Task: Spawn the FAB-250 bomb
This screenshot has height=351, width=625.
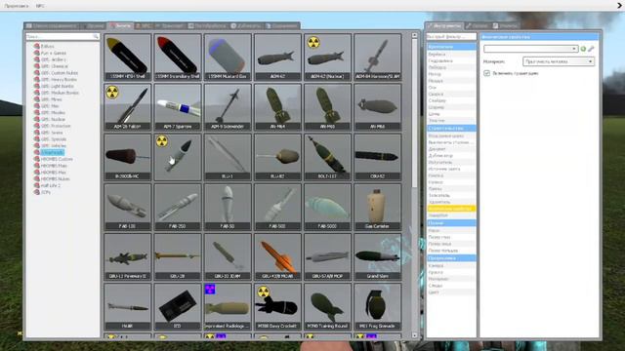Action: tap(178, 207)
